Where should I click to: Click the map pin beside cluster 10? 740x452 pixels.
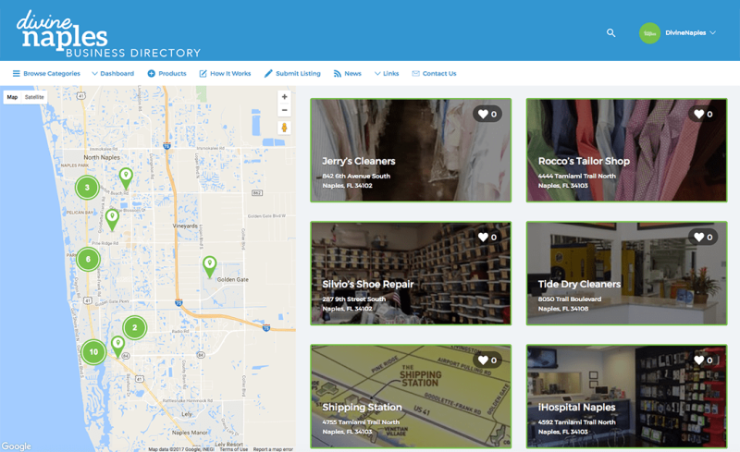(117, 347)
